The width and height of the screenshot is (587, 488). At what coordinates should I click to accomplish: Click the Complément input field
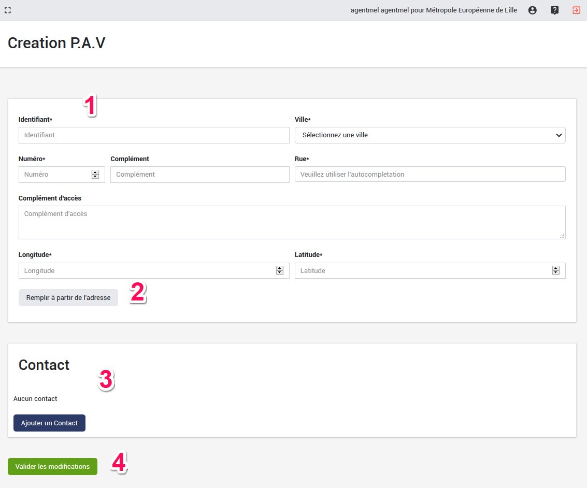tap(199, 174)
